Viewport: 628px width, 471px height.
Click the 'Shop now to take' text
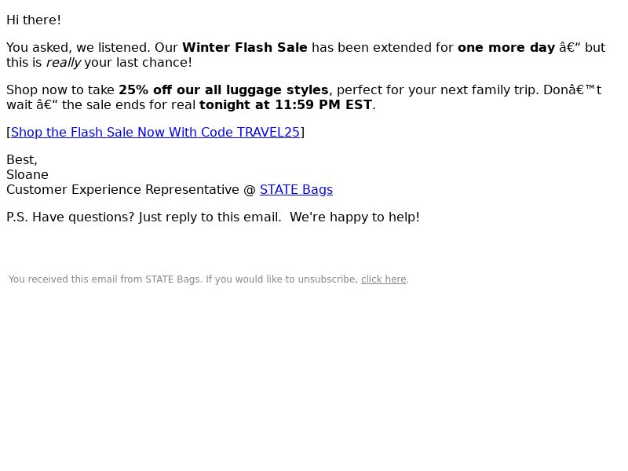click(x=60, y=89)
